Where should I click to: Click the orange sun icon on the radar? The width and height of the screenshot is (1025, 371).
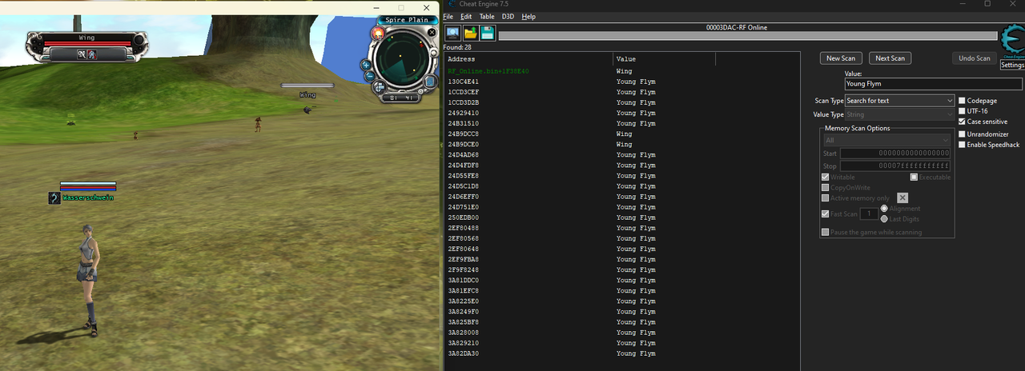coord(377,34)
